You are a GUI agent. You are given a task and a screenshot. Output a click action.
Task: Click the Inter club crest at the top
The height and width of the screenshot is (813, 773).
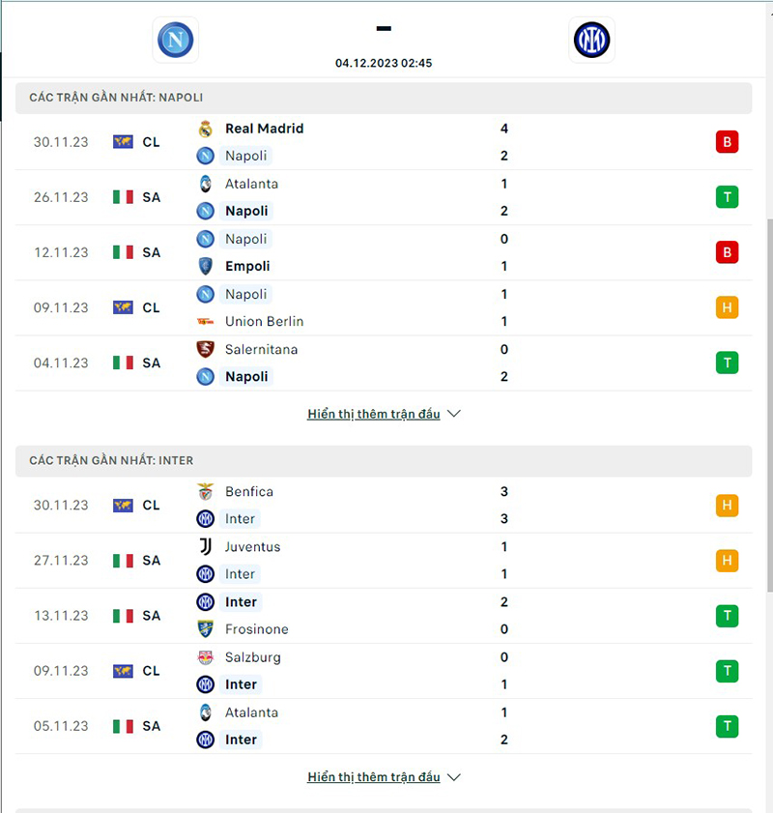(591, 40)
